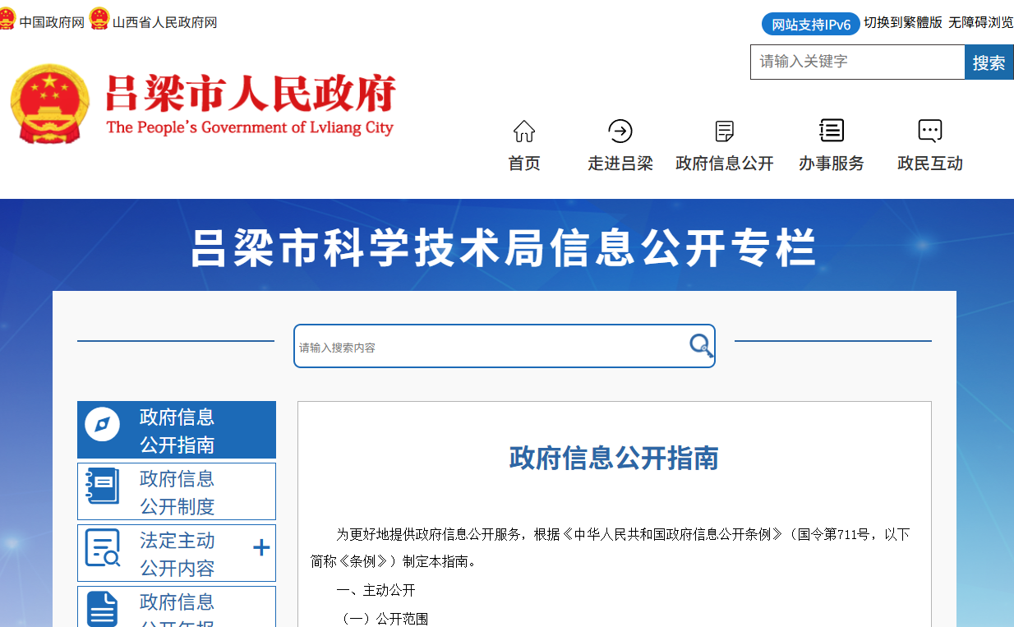
Task: Click the text （一）公开范围
Action: coord(382,619)
